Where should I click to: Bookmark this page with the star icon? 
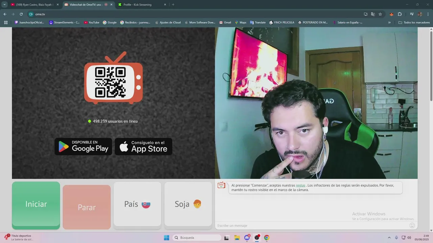point(380,14)
